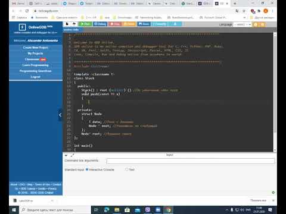Collapse the blue sidebar with the arrow
This screenshot has width=286, height=214.
coord(60,115)
